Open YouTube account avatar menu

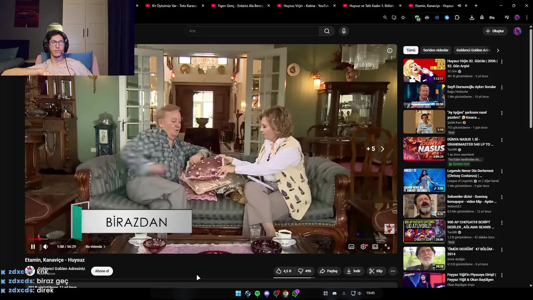point(517,31)
